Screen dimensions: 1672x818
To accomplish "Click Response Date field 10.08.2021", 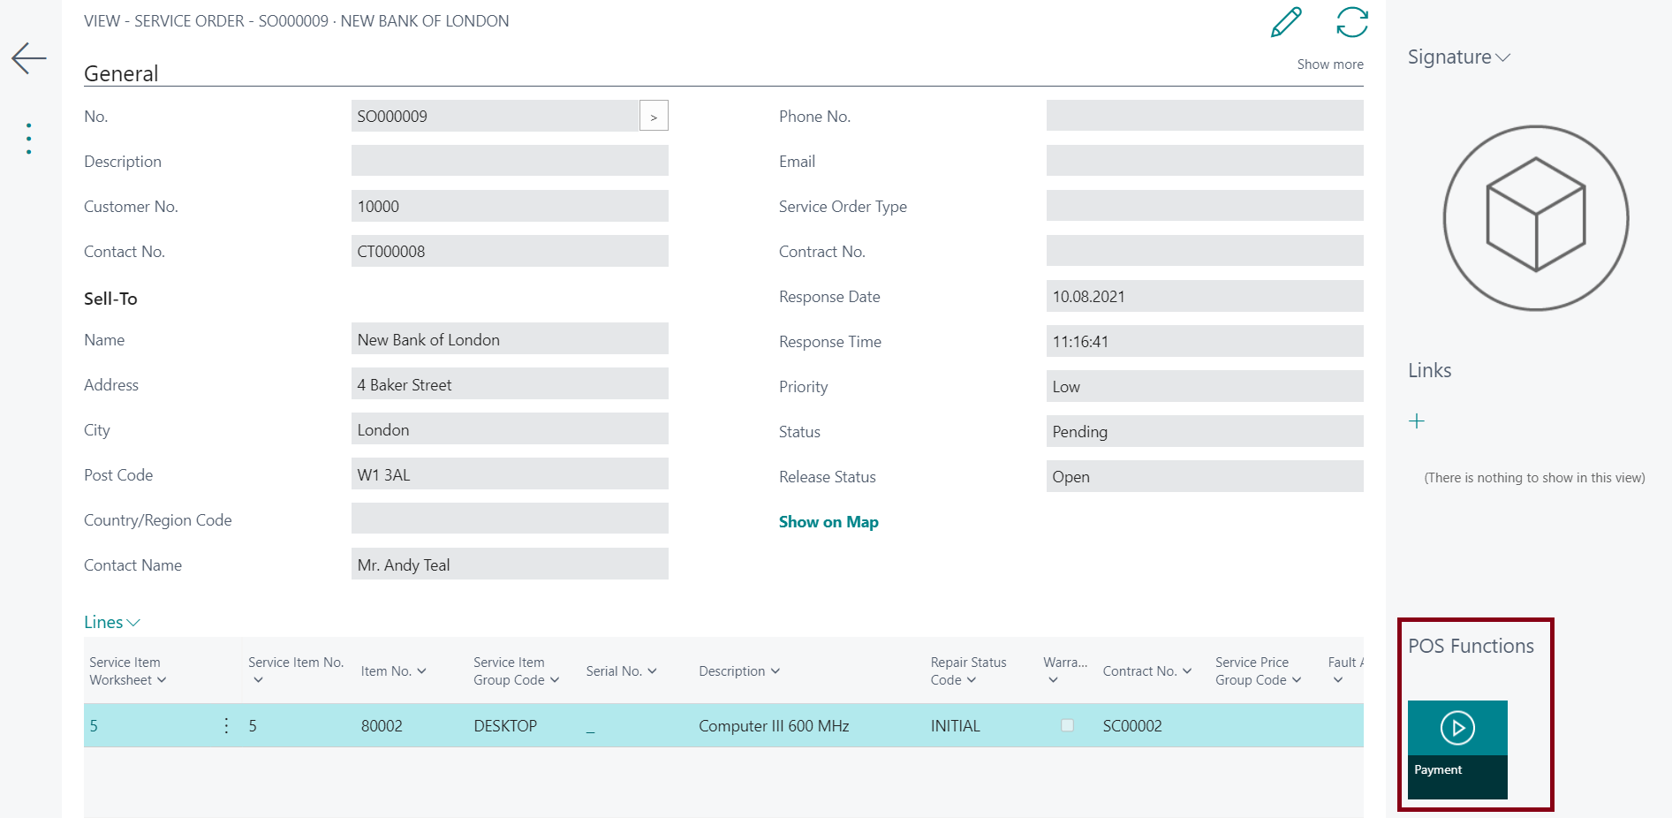I will point(1205,296).
